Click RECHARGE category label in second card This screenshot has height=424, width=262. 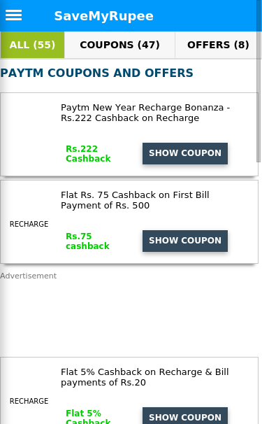pos(29,224)
